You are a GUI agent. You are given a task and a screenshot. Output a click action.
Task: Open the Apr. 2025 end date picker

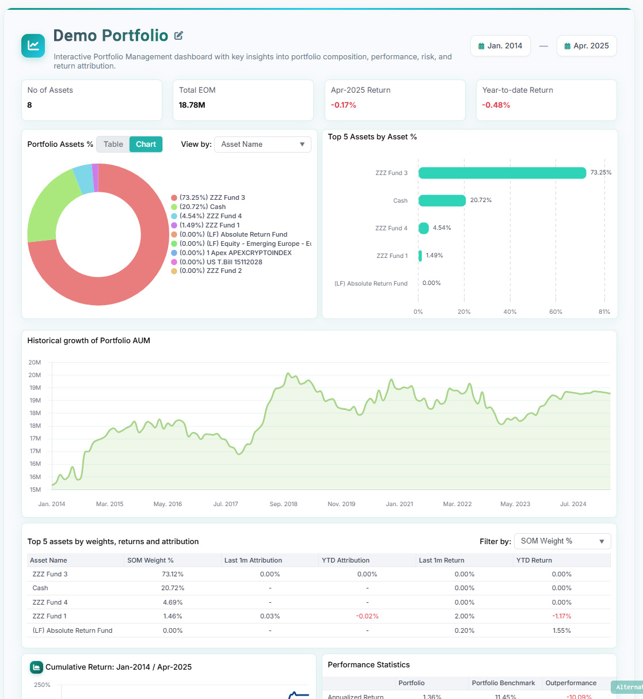pyautogui.click(x=587, y=46)
